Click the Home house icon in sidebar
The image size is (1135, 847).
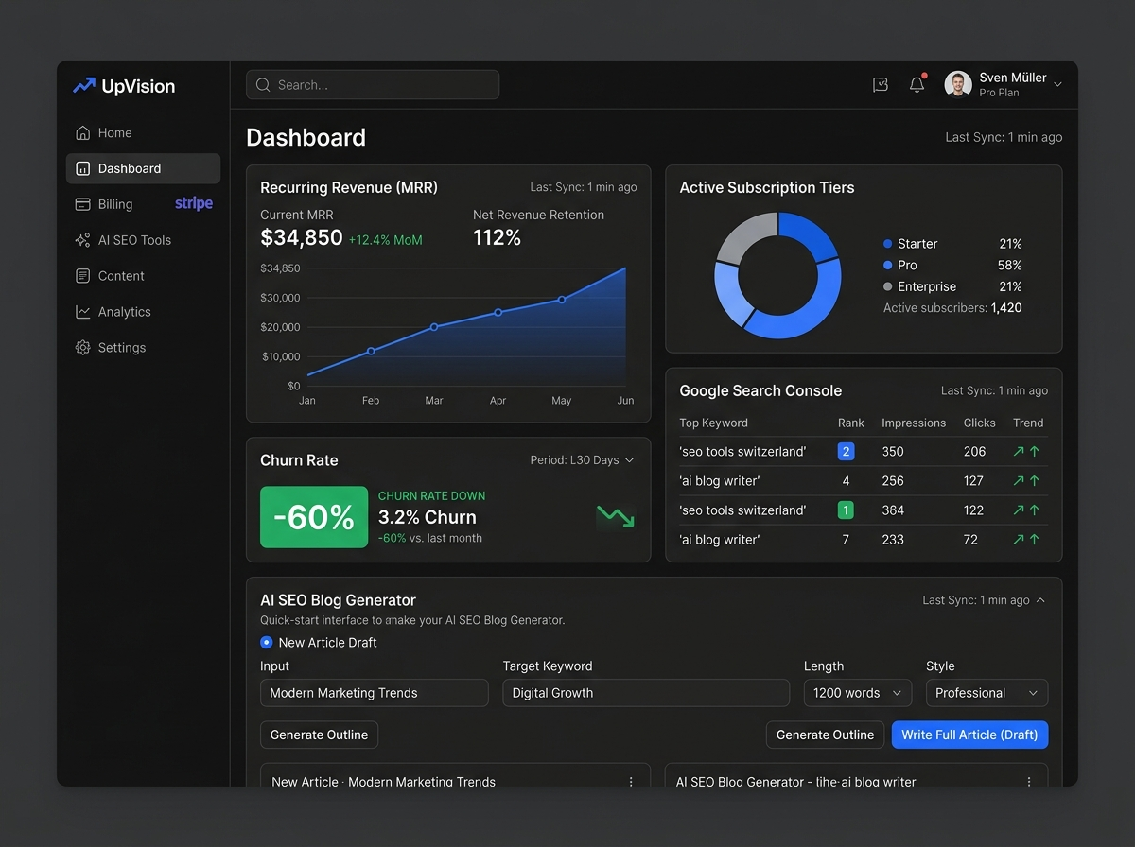point(82,132)
